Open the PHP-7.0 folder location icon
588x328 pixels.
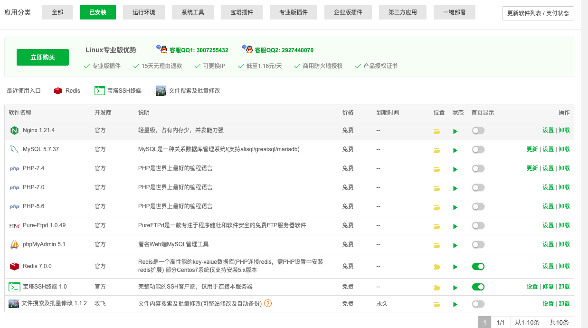click(x=437, y=188)
